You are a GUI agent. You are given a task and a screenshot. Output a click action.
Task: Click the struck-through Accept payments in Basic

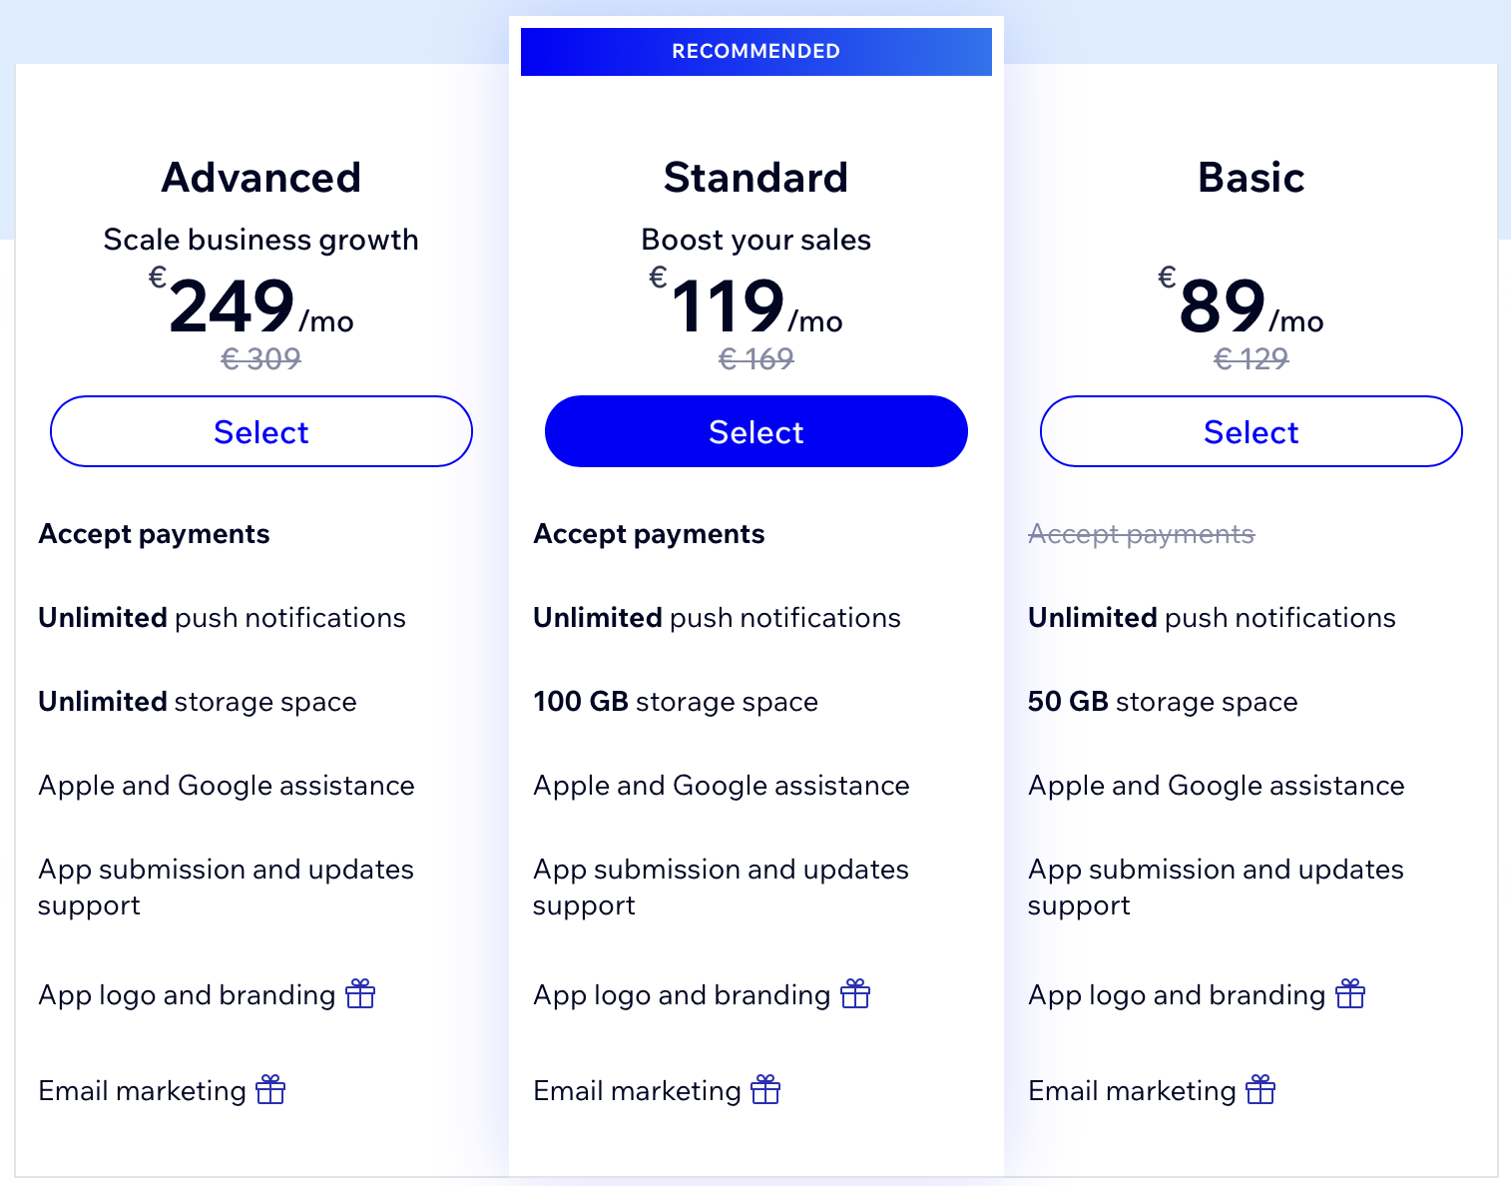point(1142,534)
